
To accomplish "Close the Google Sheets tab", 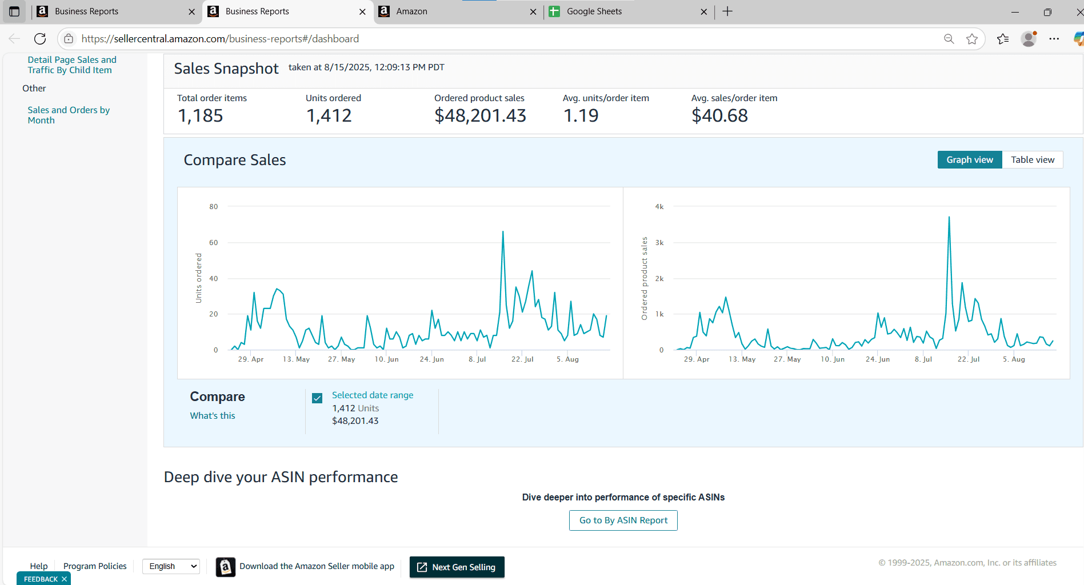I will tap(704, 11).
